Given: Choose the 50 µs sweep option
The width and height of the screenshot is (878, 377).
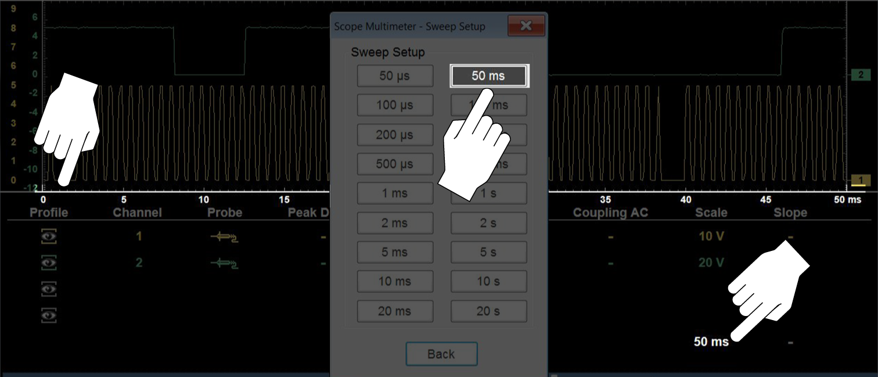Looking at the screenshot, I should click(395, 76).
